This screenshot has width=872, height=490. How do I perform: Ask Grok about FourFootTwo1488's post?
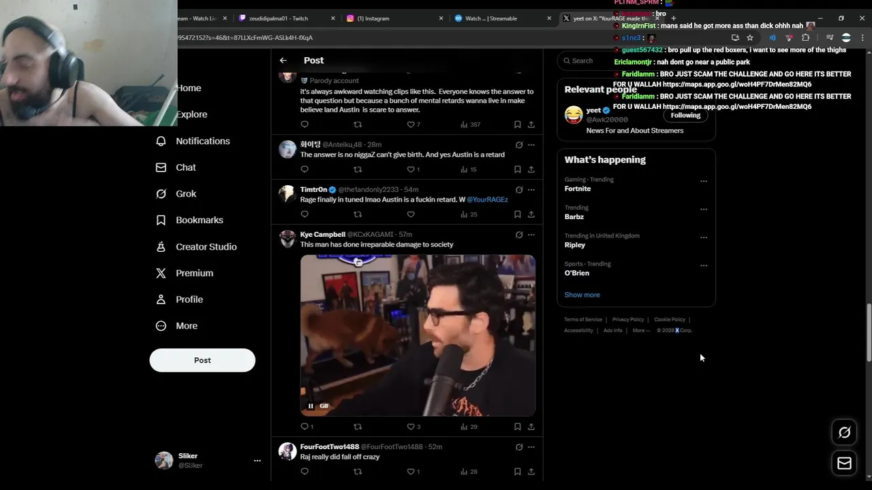pyautogui.click(x=519, y=447)
